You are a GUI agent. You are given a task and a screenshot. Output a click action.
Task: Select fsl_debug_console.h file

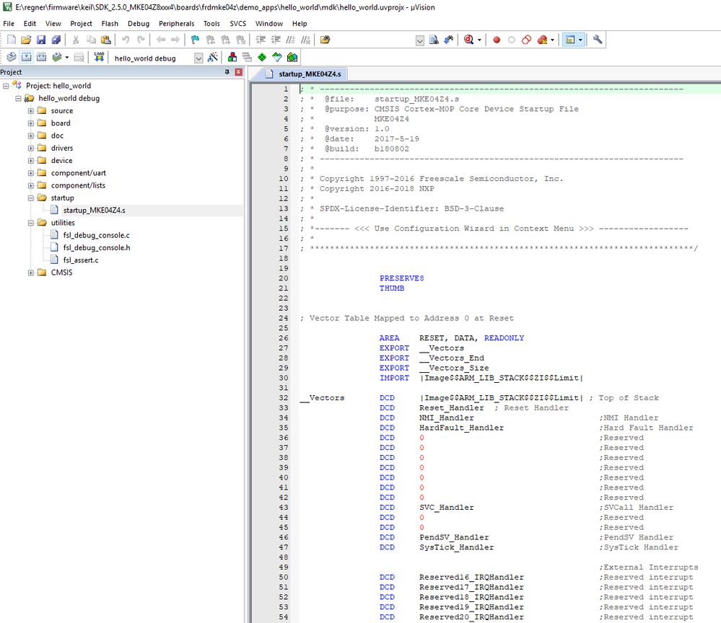(x=97, y=247)
